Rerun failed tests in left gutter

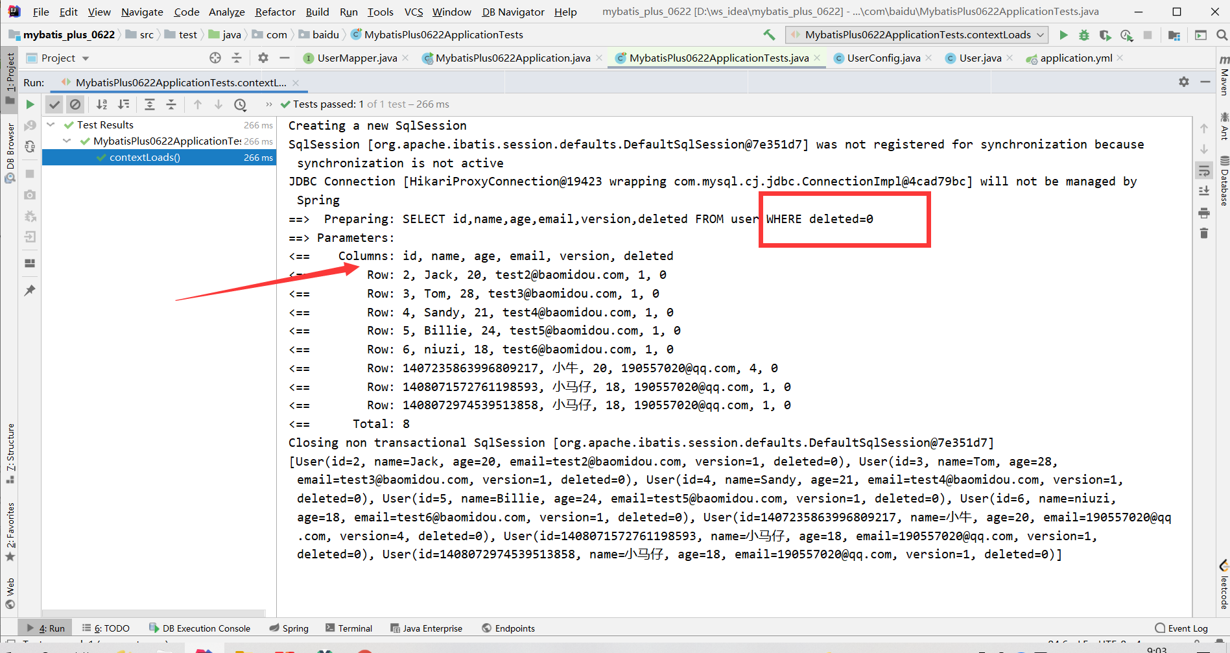point(30,126)
